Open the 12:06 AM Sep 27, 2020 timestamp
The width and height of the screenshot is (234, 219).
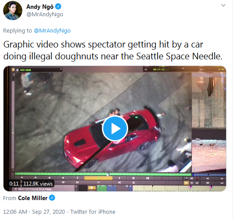tap(34, 212)
